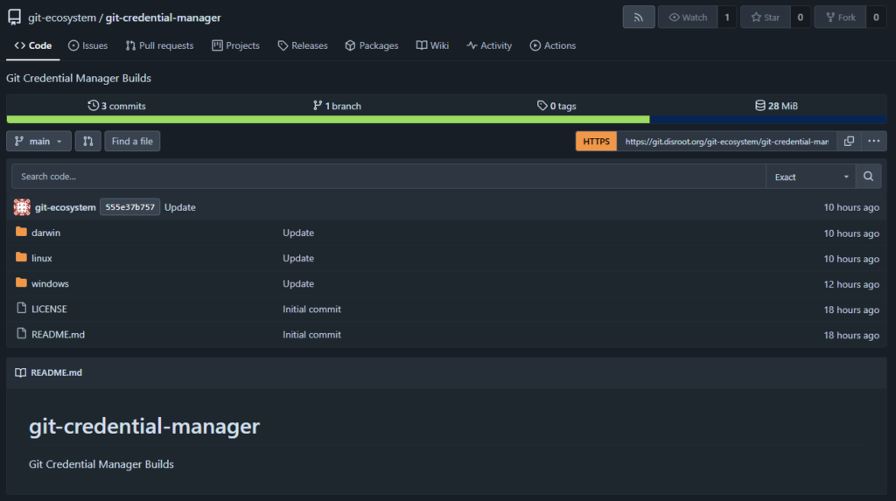Screen dimensions: 896x501
Task: Open git-credential-manager repo title link
Action: (163, 17)
